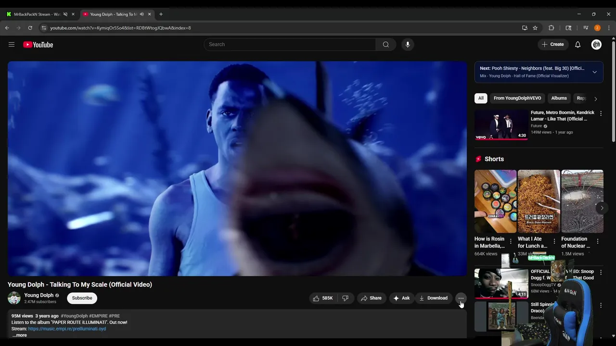Click the Create button
The width and height of the screenshot is (616, 346).
552,45
